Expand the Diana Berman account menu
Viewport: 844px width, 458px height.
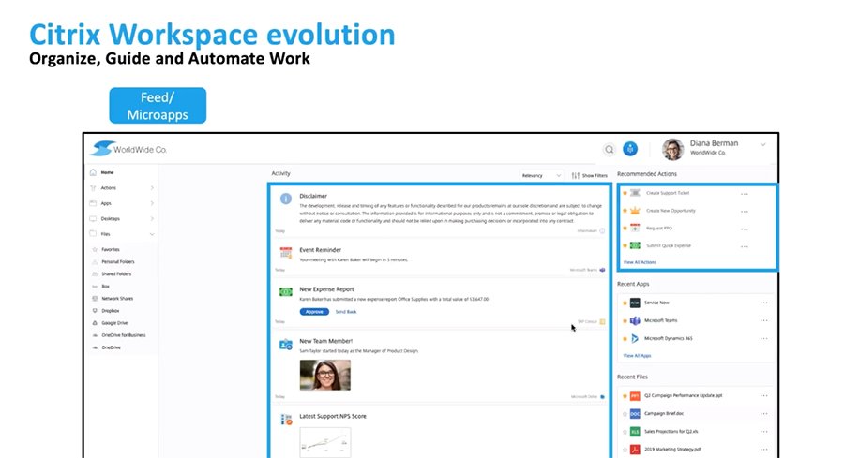coord(763,144)
